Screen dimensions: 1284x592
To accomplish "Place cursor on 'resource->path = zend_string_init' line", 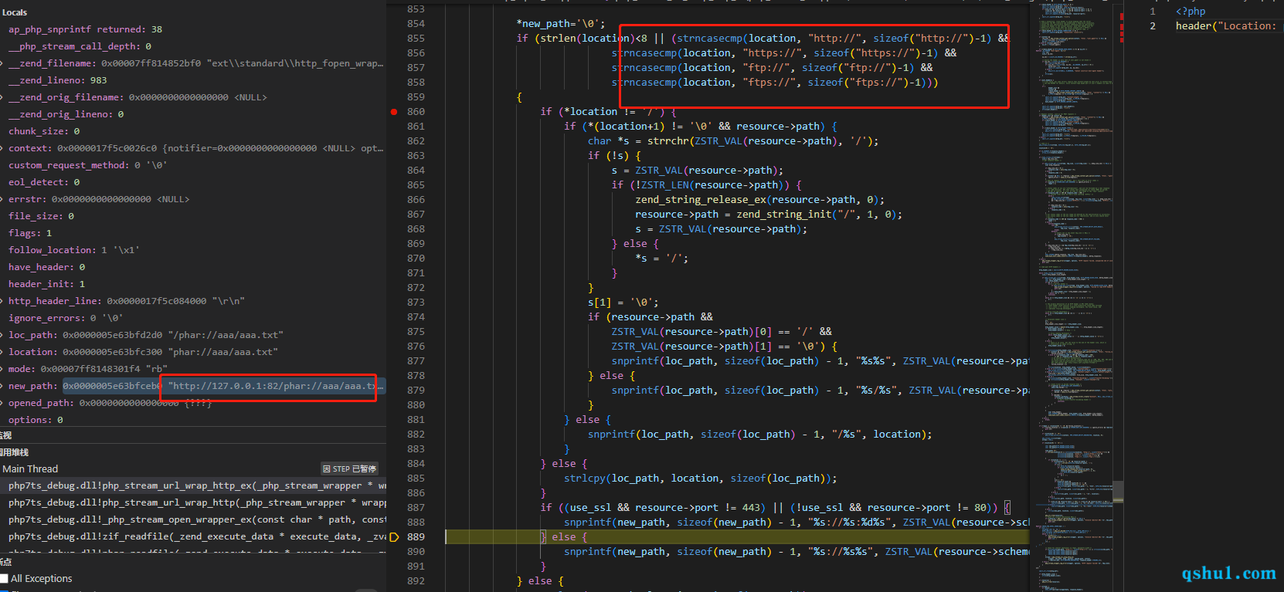I will pos(768,215).
